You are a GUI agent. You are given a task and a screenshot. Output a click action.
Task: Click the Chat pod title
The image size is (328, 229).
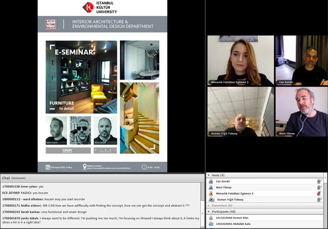pyautogui.click(x=6, y=178)
